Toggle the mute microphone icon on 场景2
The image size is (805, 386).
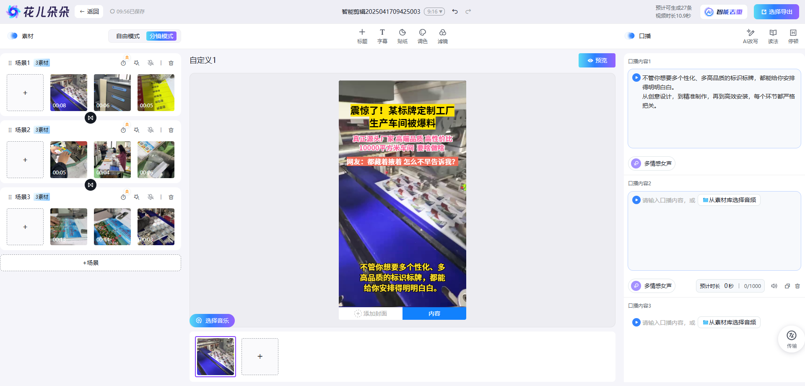tap(151, 130)
